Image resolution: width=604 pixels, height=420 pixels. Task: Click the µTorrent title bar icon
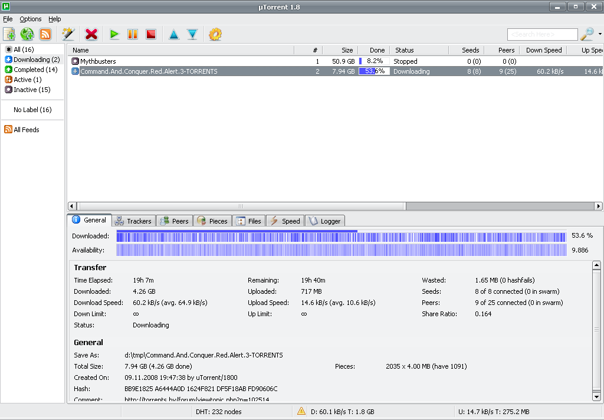pyautogui.click(x=6, y=6)
